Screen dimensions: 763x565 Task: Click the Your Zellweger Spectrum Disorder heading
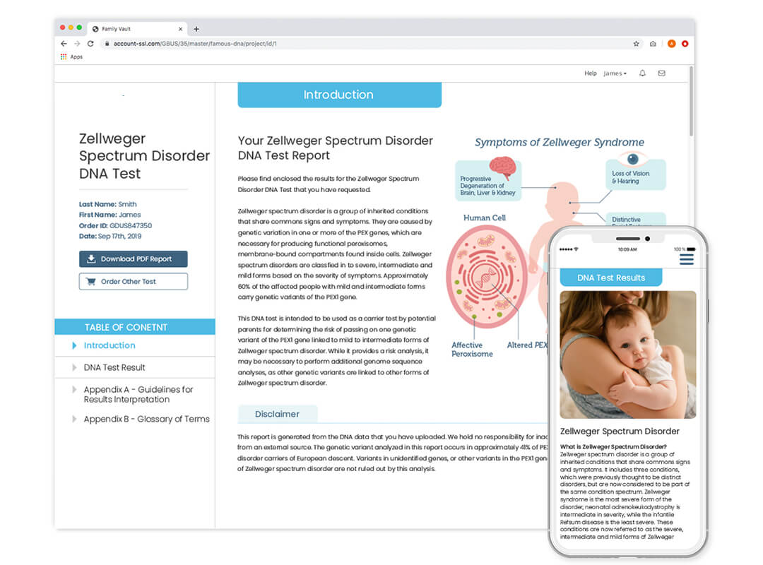coord(336,148)
